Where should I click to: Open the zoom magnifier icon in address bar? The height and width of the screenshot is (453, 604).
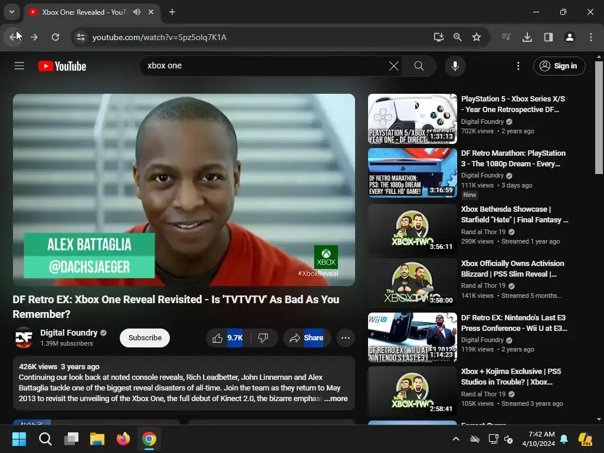coord(457,37)
